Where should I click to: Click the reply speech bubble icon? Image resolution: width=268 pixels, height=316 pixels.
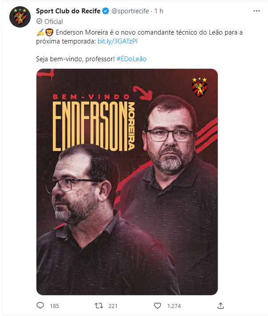click(x=40, y=305)
